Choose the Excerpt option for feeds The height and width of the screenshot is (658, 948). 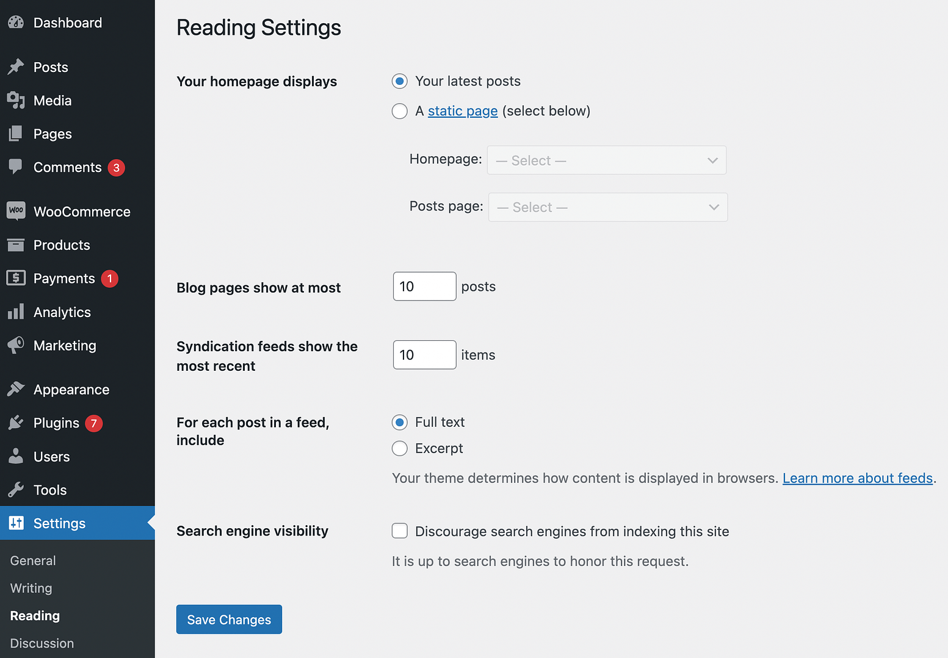(x=399, y=448)
